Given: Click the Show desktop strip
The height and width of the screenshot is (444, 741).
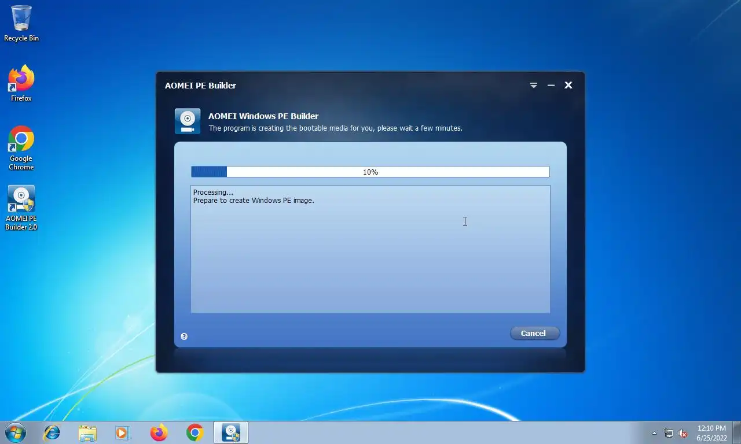Looking at the screenshot, I should (x=736, y=432).
